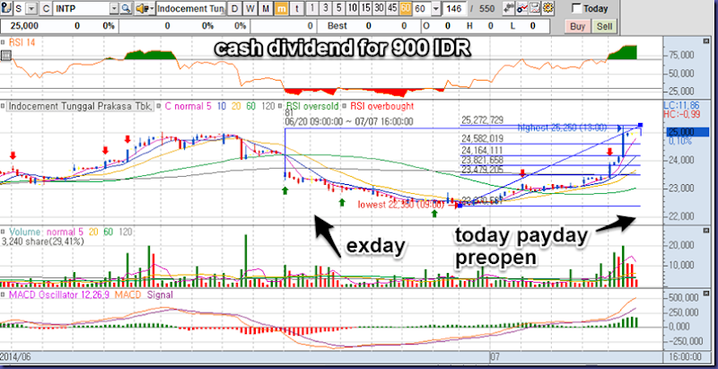Click the grid icon below the RSI label
This screenshot has height=369, width=718.
point(6,57)
